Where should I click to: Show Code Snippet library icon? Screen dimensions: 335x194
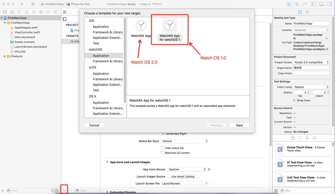pyautogui.click(x=300, y=138)
